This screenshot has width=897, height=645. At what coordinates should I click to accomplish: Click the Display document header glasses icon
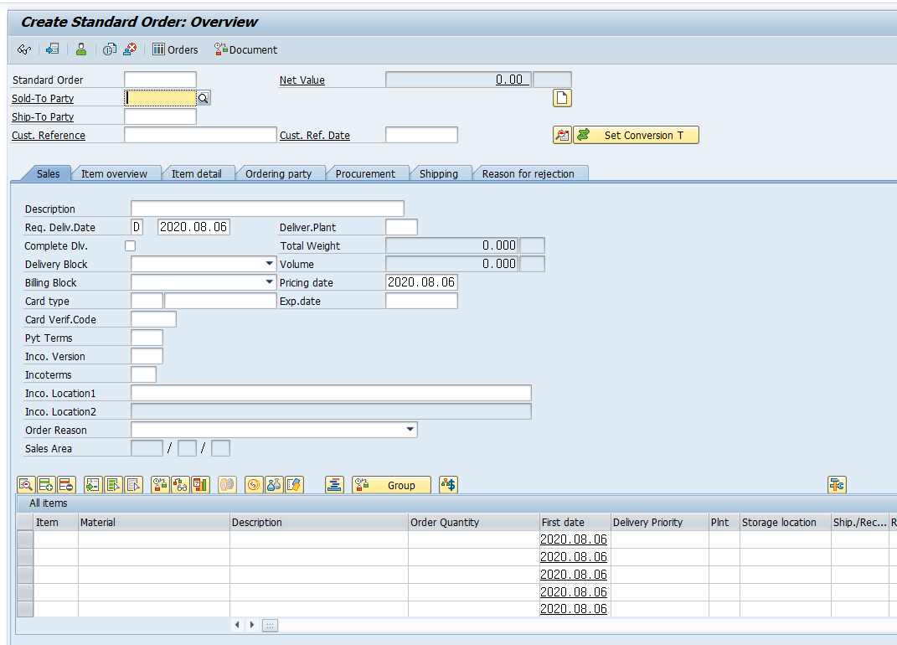click(x=23, y=49)
